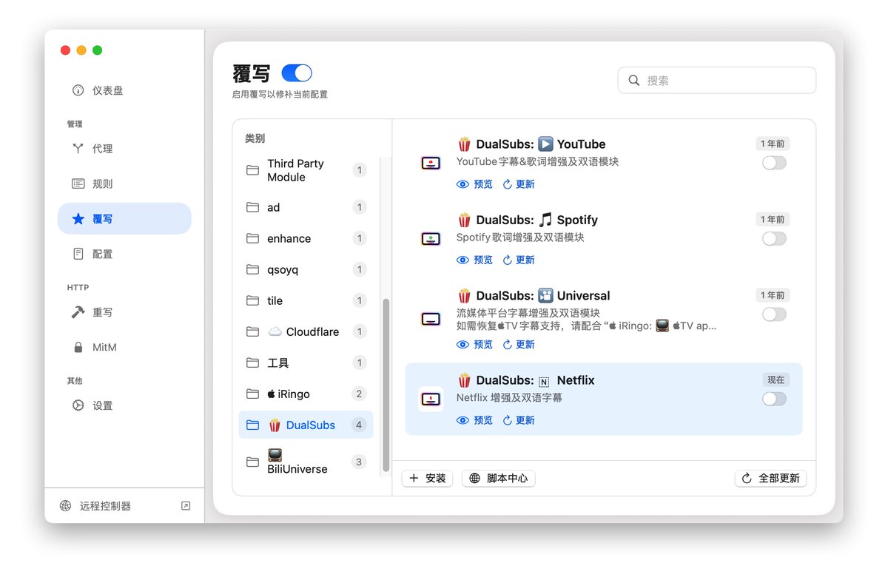The width and height of the screenshot is (888, 583).
Task: Click the Spotify module TV icon
Action: coord(431,238)
